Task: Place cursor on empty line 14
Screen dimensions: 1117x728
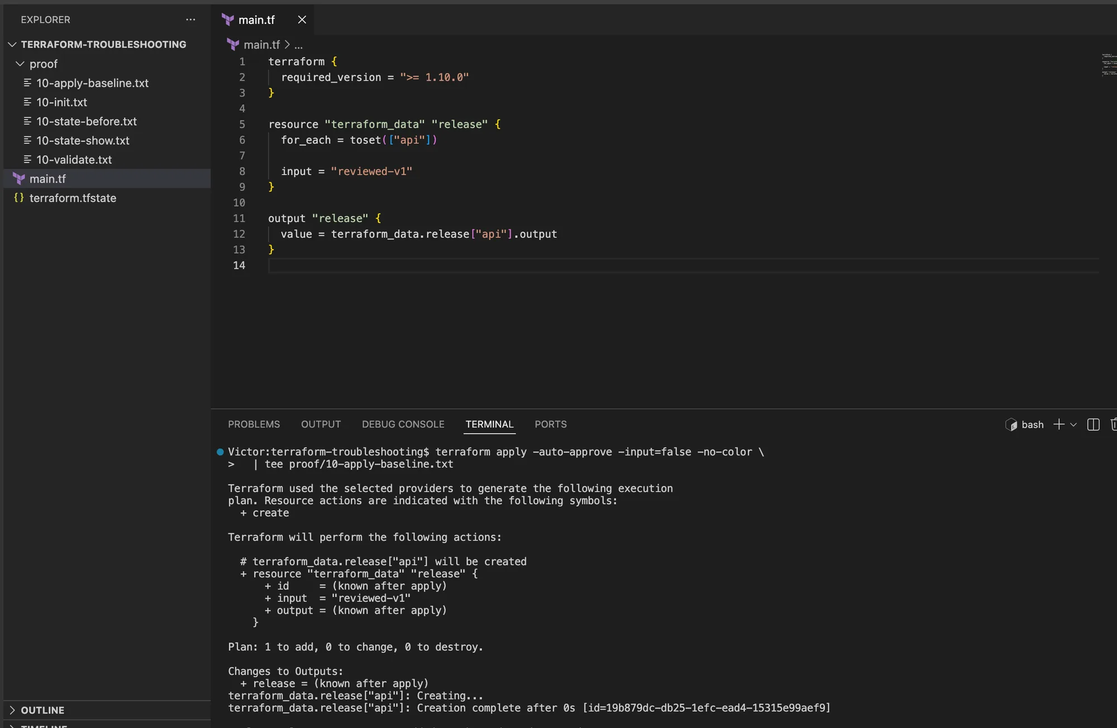Action: click(x=684, y=265)
